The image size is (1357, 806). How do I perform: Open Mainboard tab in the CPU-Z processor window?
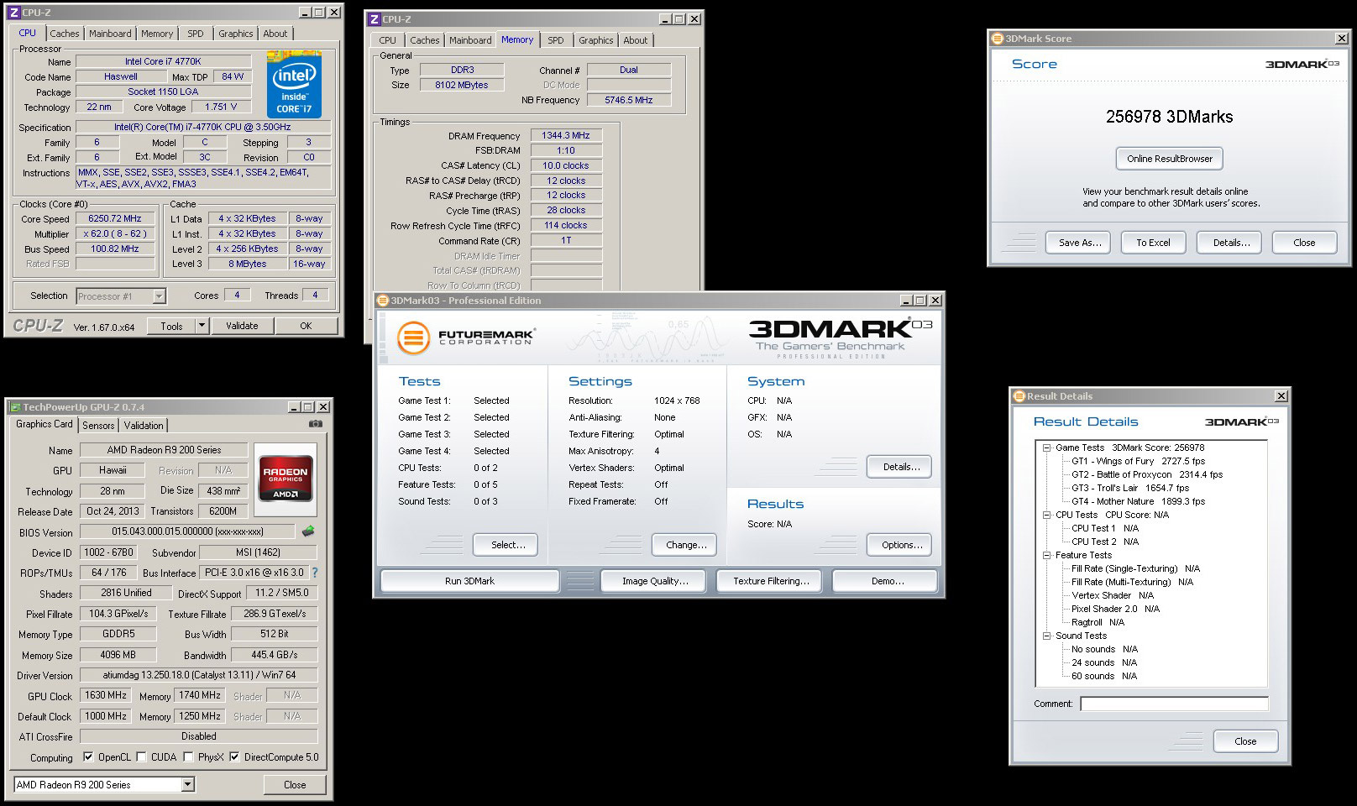tap(110, 34)
